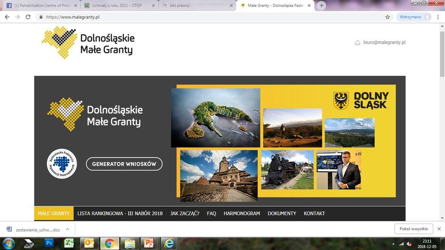The height and width of the screenshot is (250, 445).
Task: Click the envelope icon beside the email
Action: click(357, 43)
